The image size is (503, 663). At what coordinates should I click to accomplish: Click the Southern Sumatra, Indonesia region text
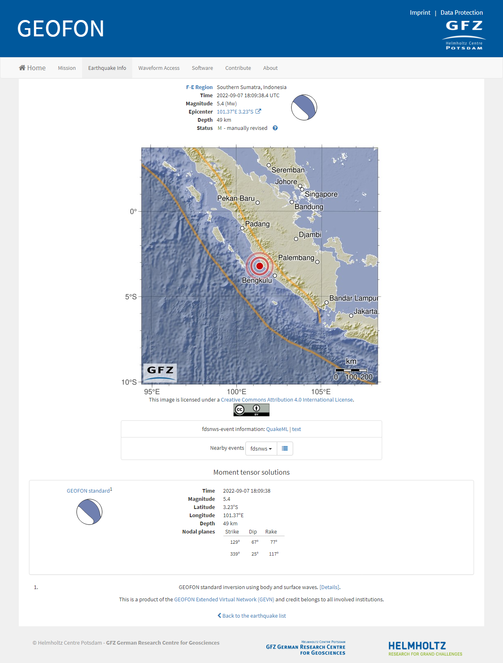pos(251,87)
